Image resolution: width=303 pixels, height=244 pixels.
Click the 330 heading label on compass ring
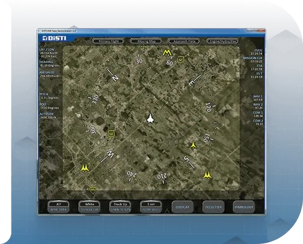tap(95, 99)
